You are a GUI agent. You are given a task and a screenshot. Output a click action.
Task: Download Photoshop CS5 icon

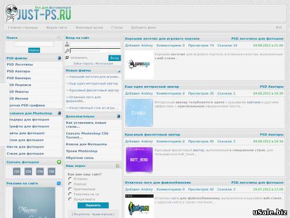(52, 171)
